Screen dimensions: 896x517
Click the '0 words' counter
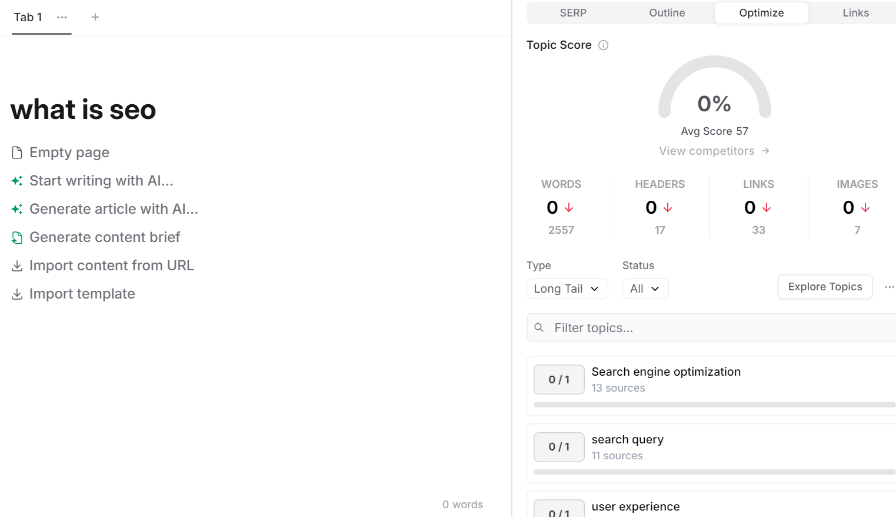(x=462, y=505)
